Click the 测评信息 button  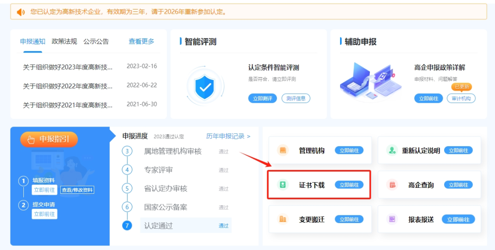pyautogui.click(x=296, y=98)
